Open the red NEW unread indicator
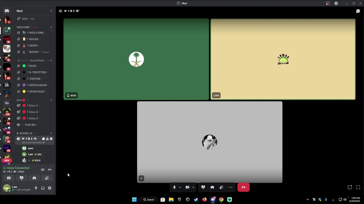 pos(7,160)
